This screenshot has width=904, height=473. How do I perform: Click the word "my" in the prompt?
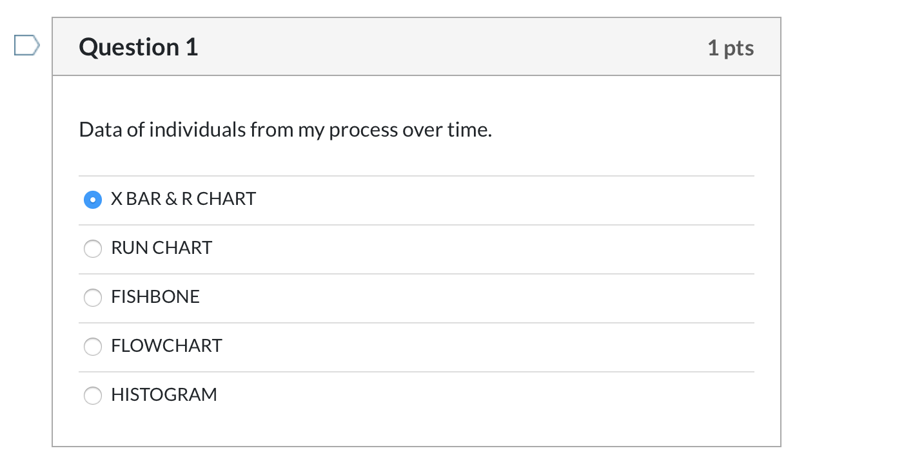pos(311,130)
